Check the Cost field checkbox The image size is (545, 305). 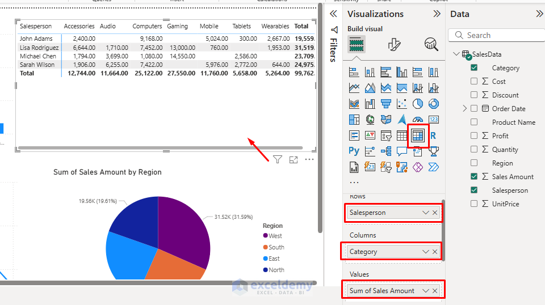(473, 81)
